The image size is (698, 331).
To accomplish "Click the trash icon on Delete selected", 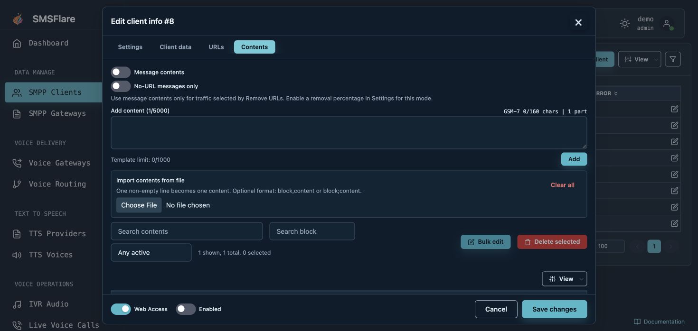I will 528,242.
